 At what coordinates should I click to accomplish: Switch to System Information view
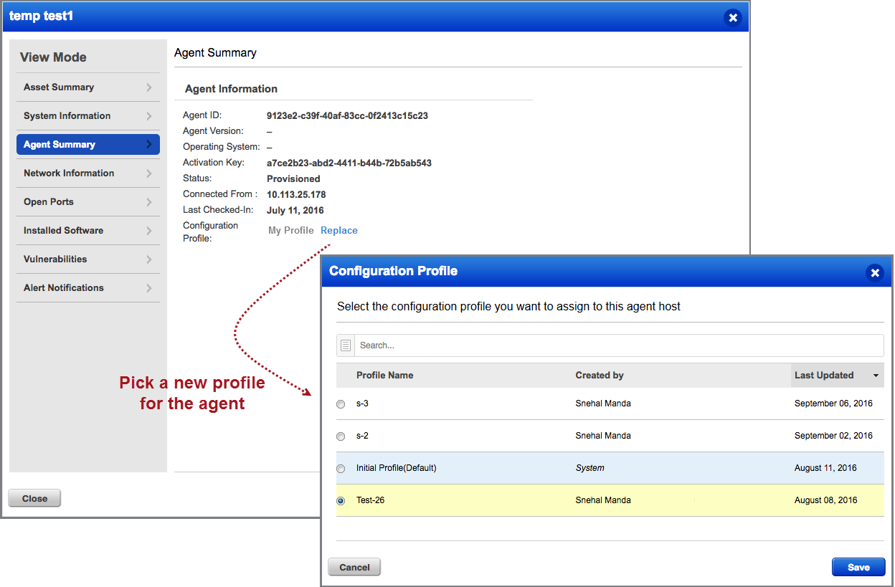tap(79, 115)
